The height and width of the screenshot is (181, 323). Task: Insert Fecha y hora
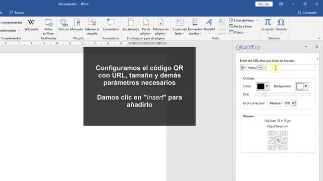pos(240,26)
